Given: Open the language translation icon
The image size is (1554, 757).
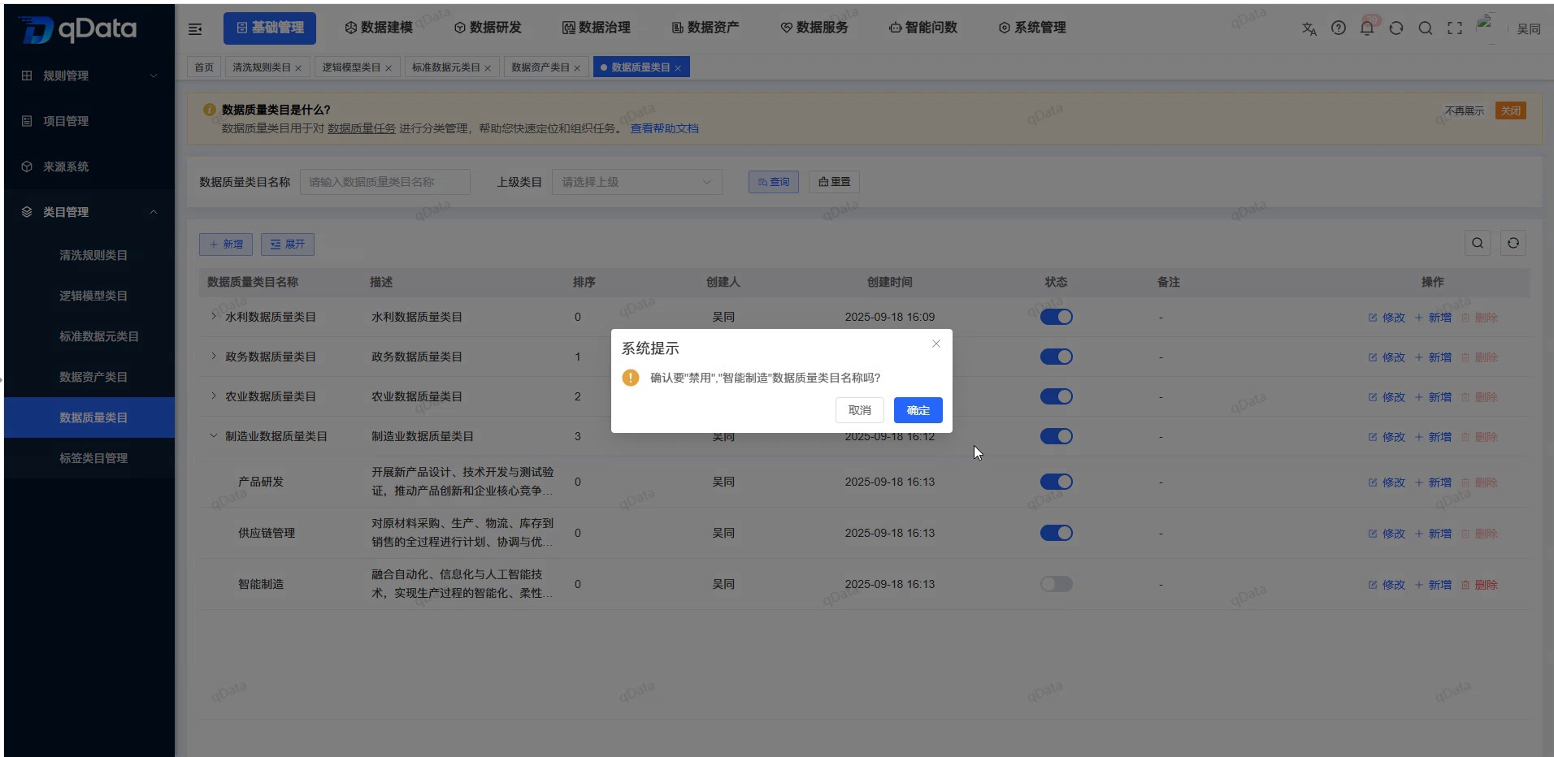Looking at the screenshot, I should 1309,28.
